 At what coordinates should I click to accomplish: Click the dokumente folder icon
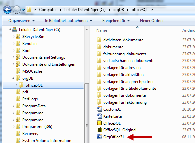(99, 47)
